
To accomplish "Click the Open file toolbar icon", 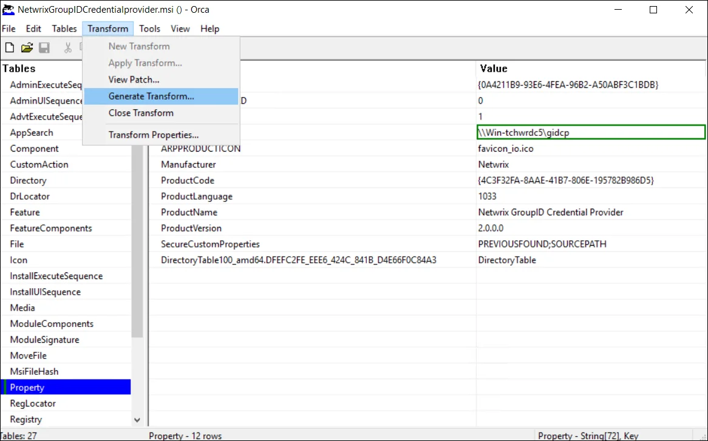I will pyautogui.click(x=27, y=48).
